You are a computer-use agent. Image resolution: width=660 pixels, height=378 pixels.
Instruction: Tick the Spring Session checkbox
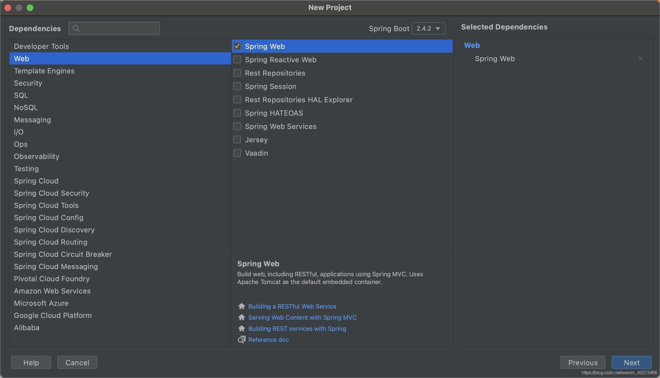[x=237, y=86]
